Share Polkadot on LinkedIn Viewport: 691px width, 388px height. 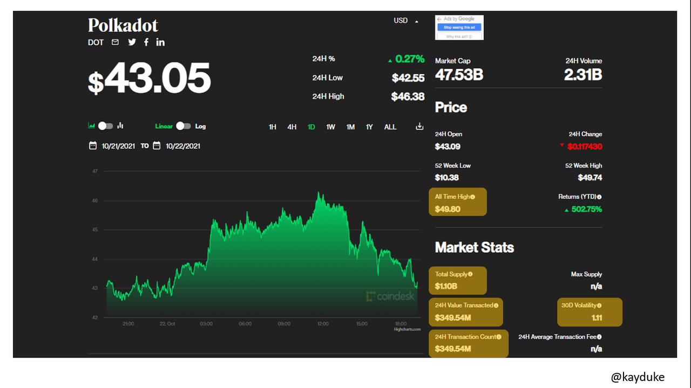(x=160, y=42)
